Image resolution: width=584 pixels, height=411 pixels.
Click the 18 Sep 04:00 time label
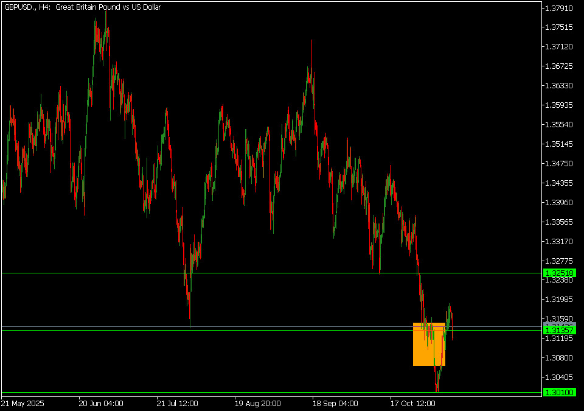coord(335,403)
